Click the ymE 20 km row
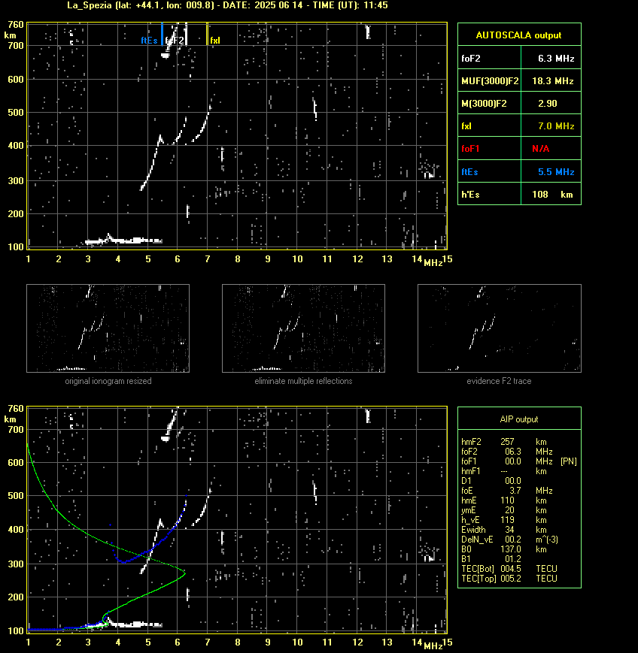638x653 pixels. click(x=504, y=510)
